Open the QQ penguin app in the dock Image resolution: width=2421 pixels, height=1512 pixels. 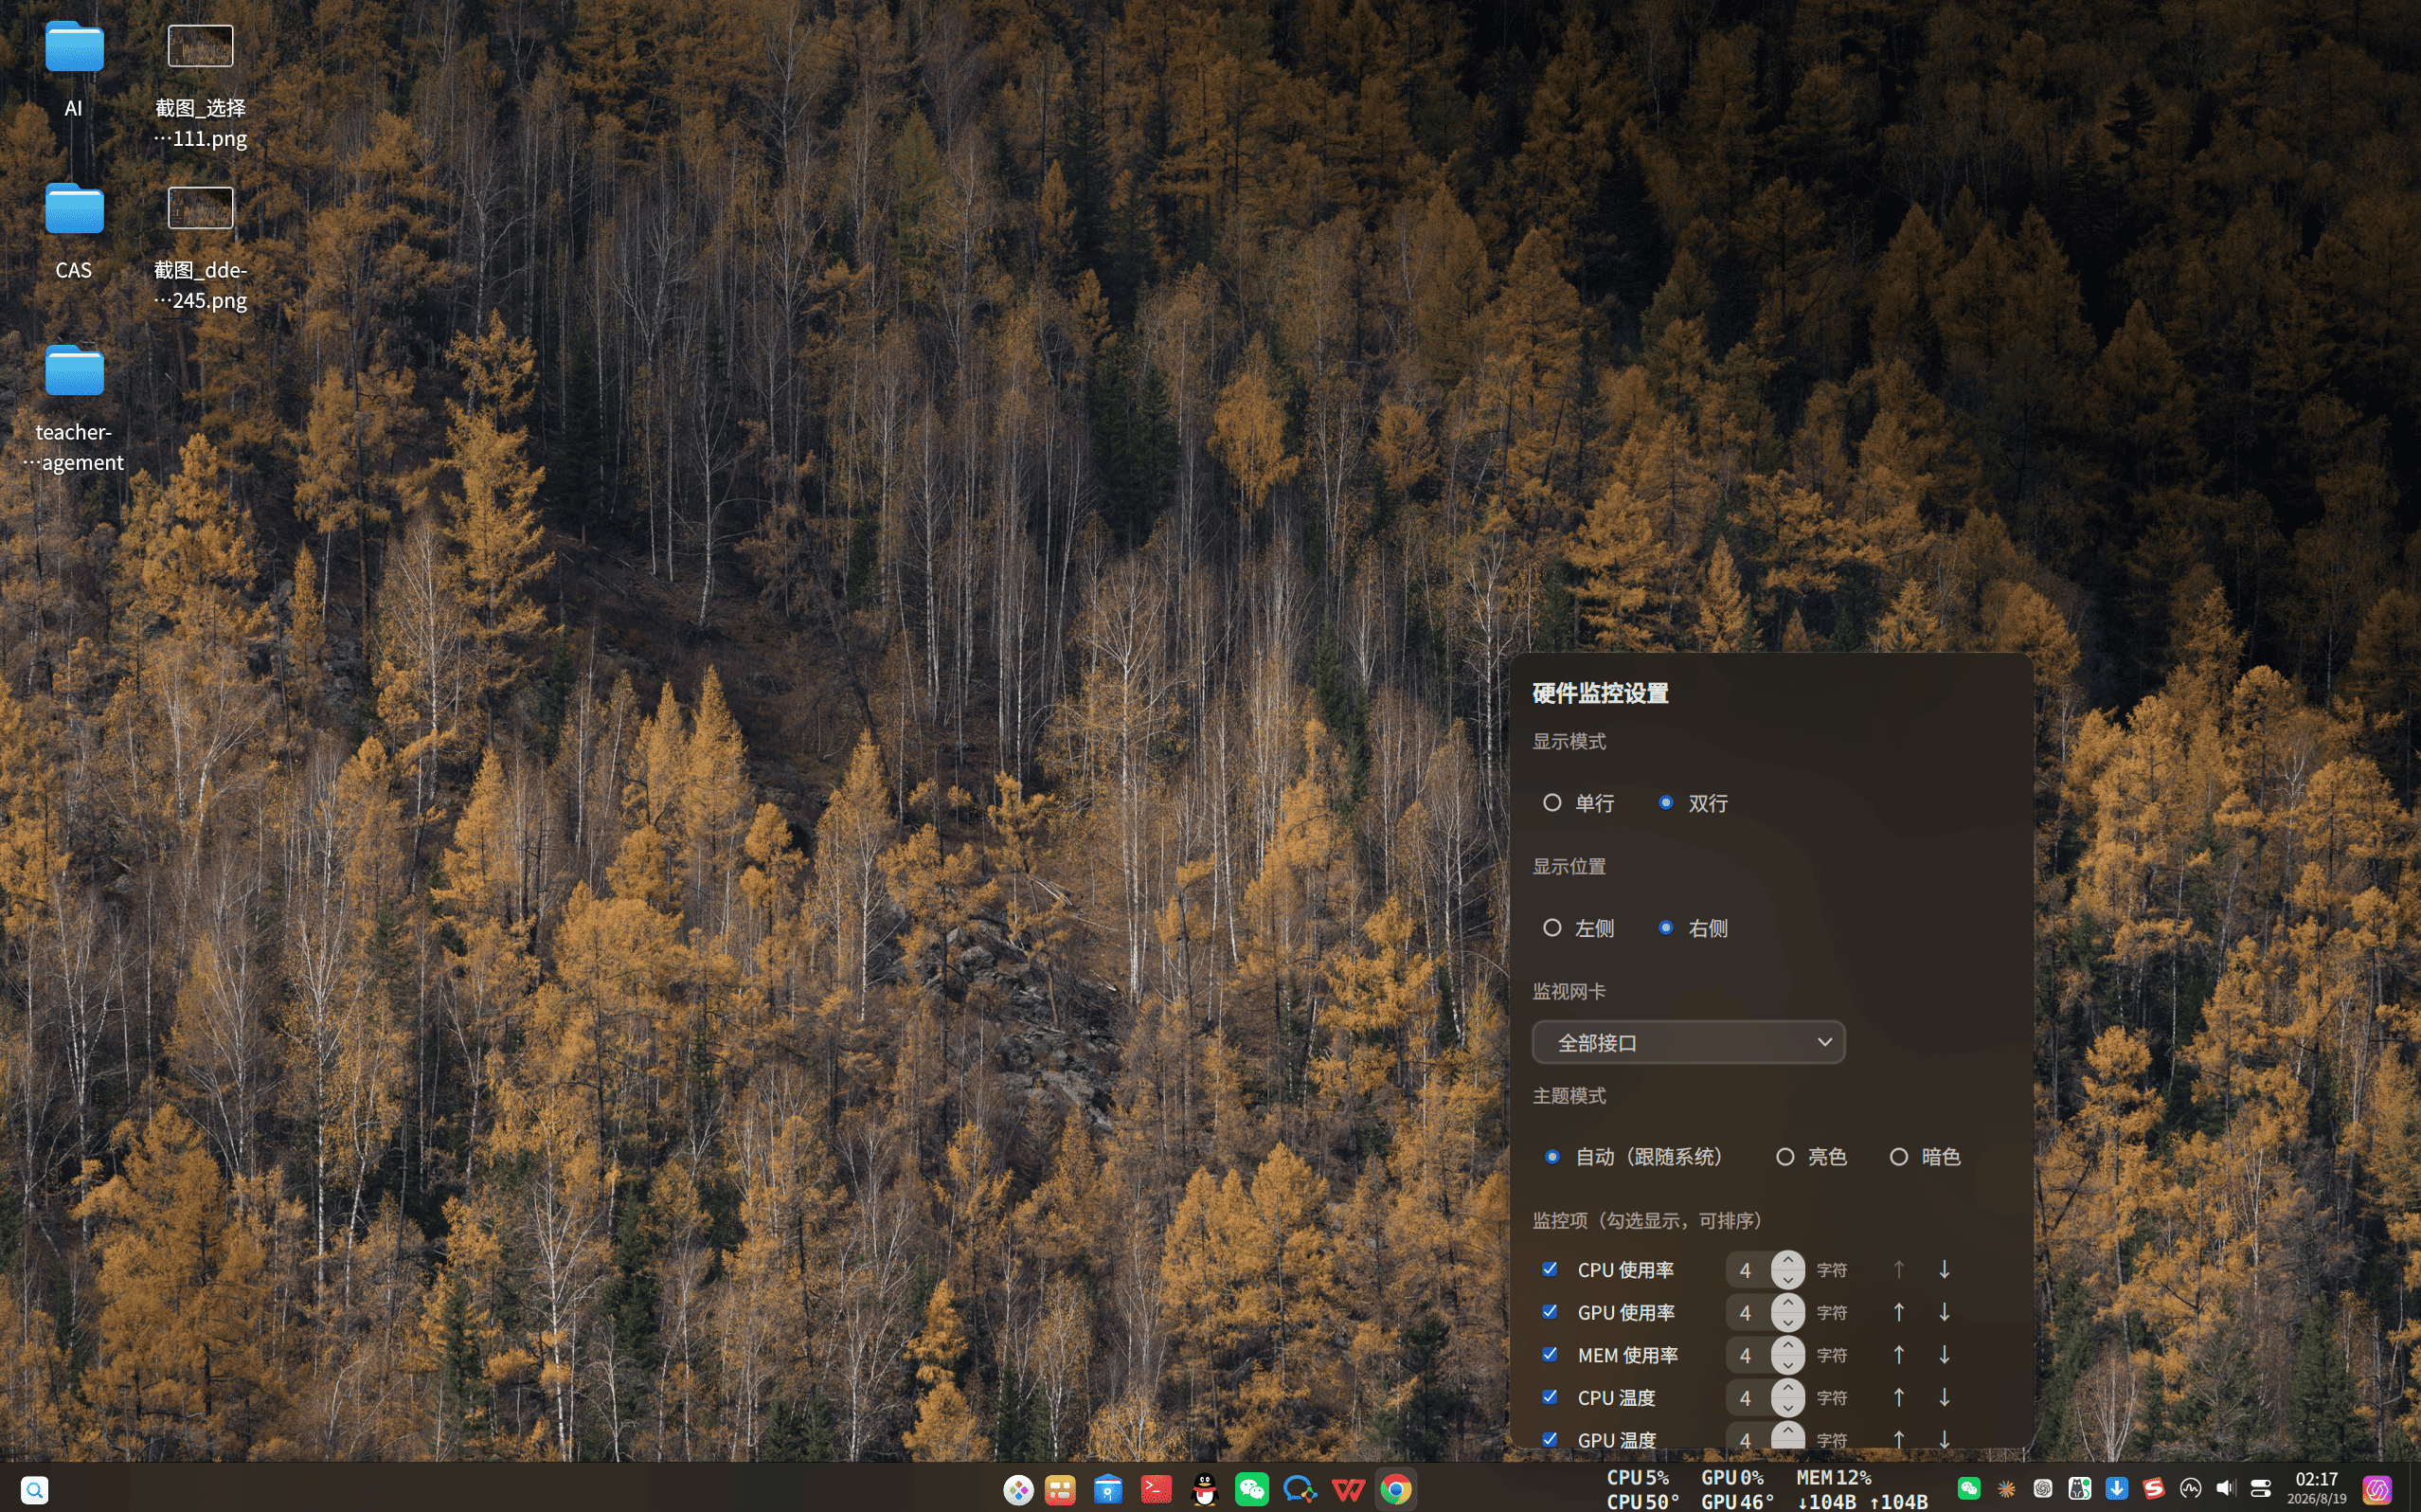click(x=1205, y=1490)
